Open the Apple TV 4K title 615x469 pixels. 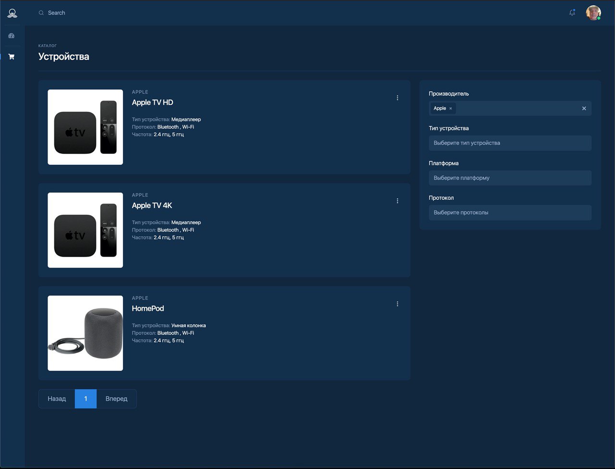click(152, 205)
